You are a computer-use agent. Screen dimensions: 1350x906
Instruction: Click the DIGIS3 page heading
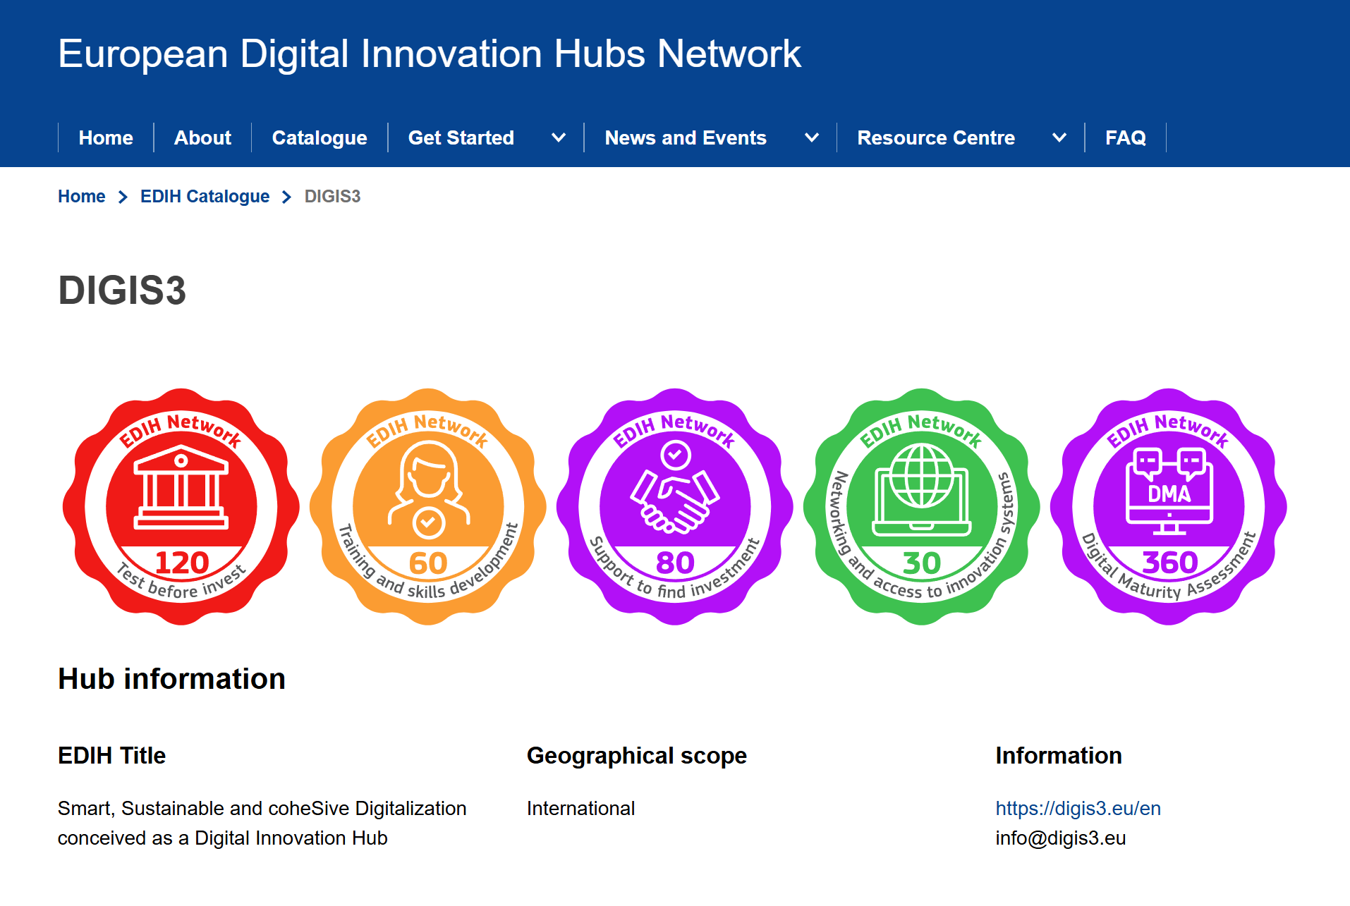[122, 290]
